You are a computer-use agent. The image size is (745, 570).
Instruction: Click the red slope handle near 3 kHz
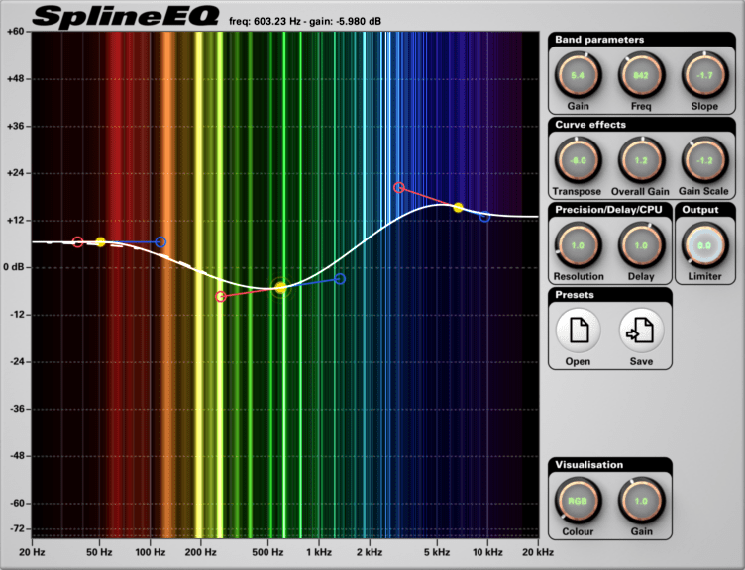[x=399, y=188]
